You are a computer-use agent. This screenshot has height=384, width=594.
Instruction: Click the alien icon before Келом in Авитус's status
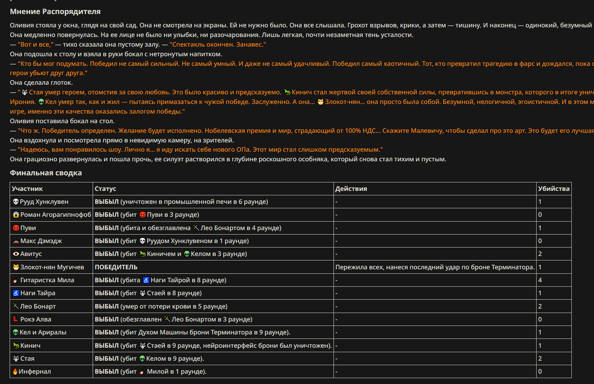tap(187, 254)
